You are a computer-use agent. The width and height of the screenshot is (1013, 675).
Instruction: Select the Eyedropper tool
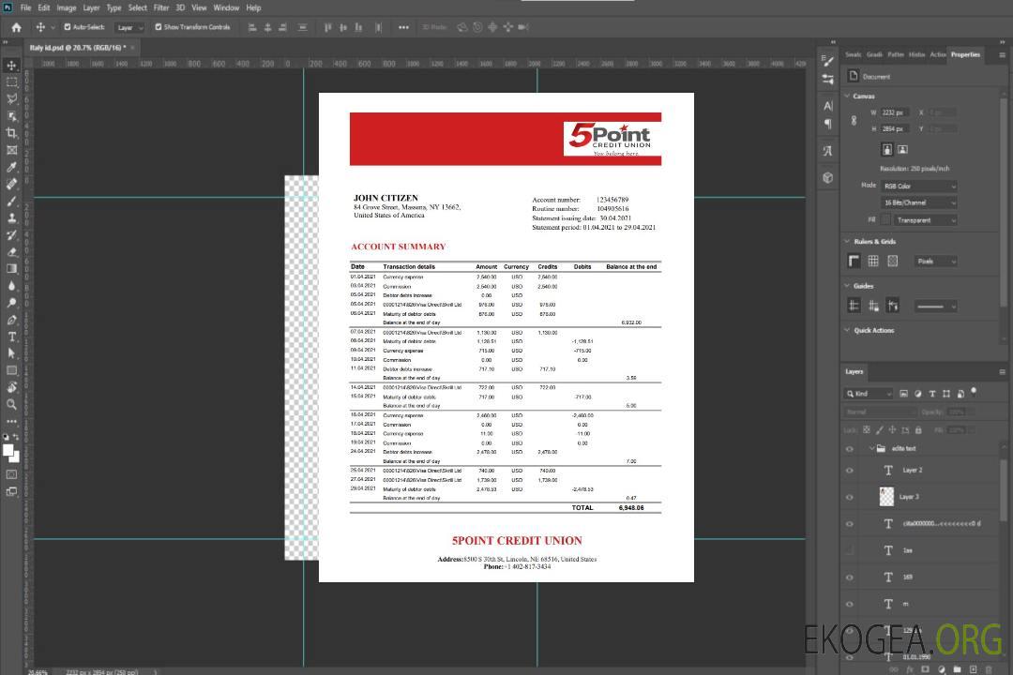(11, 167)
